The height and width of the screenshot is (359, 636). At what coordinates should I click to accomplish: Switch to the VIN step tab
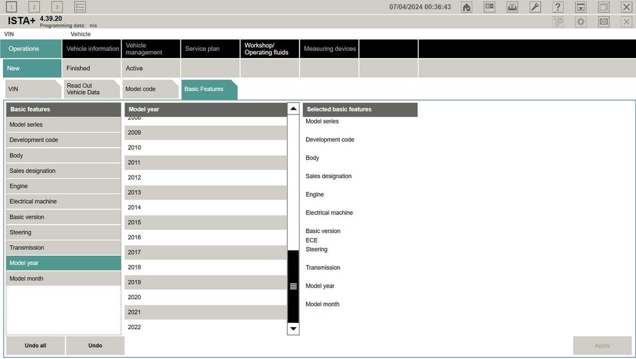point(32,89)
